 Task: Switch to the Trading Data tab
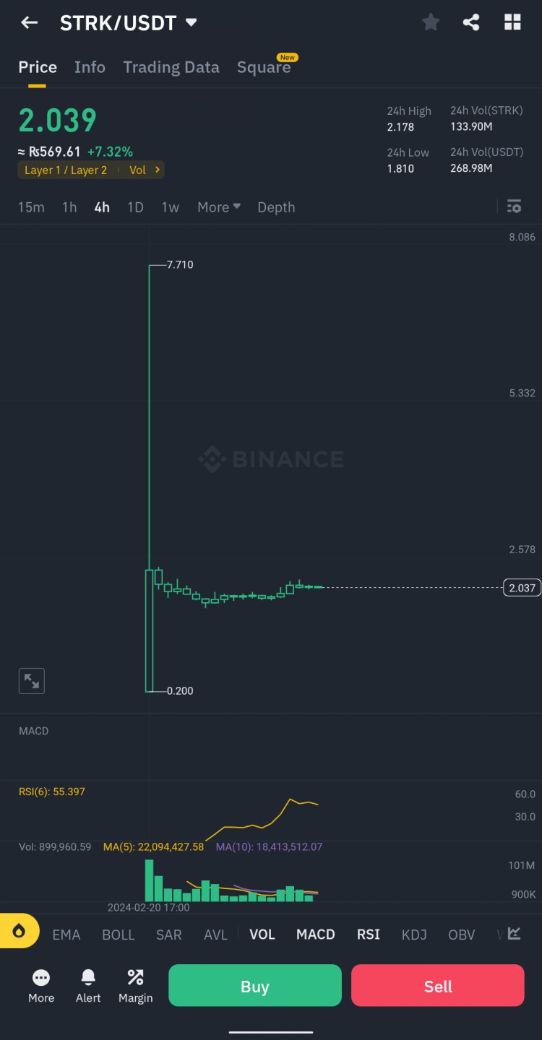[x=171, y=67]
